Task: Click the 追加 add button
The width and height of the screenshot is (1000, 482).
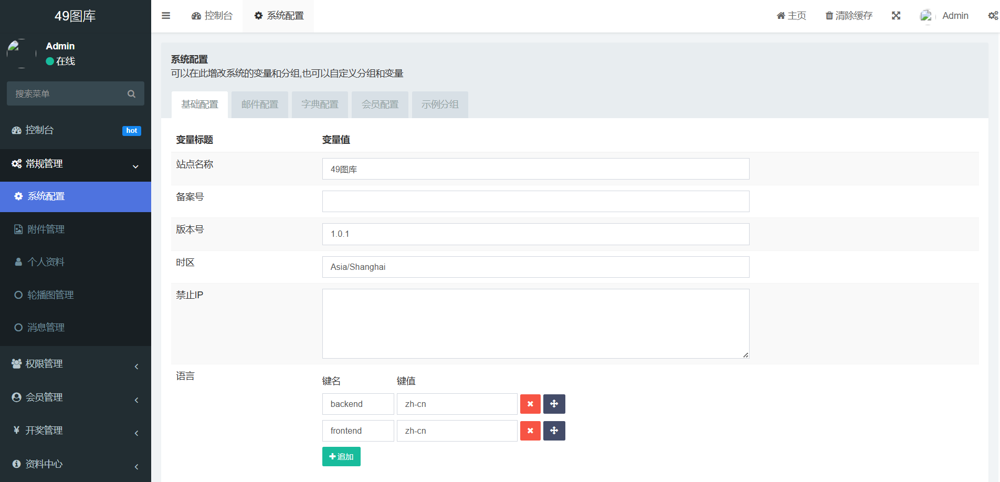Action: coord(341,457)
